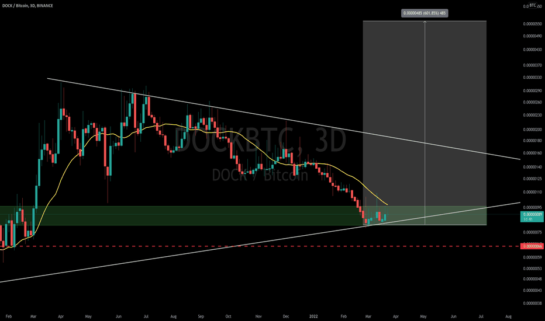Click the Nov label on time axis
The image size is (545, 321).
[x=258, y=316]
